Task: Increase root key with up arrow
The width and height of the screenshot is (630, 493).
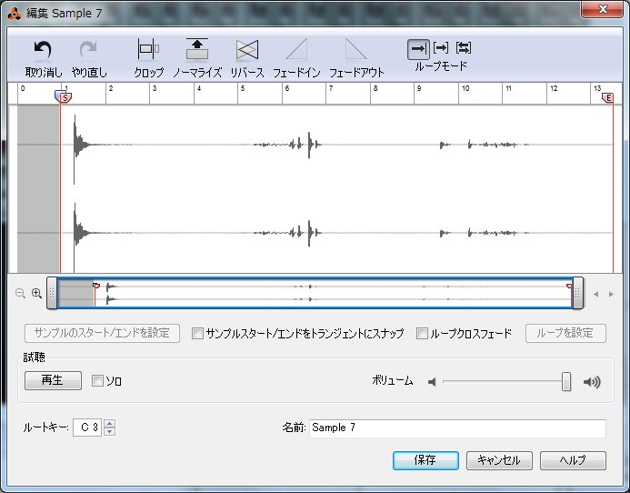Action: tap(109, 423)
